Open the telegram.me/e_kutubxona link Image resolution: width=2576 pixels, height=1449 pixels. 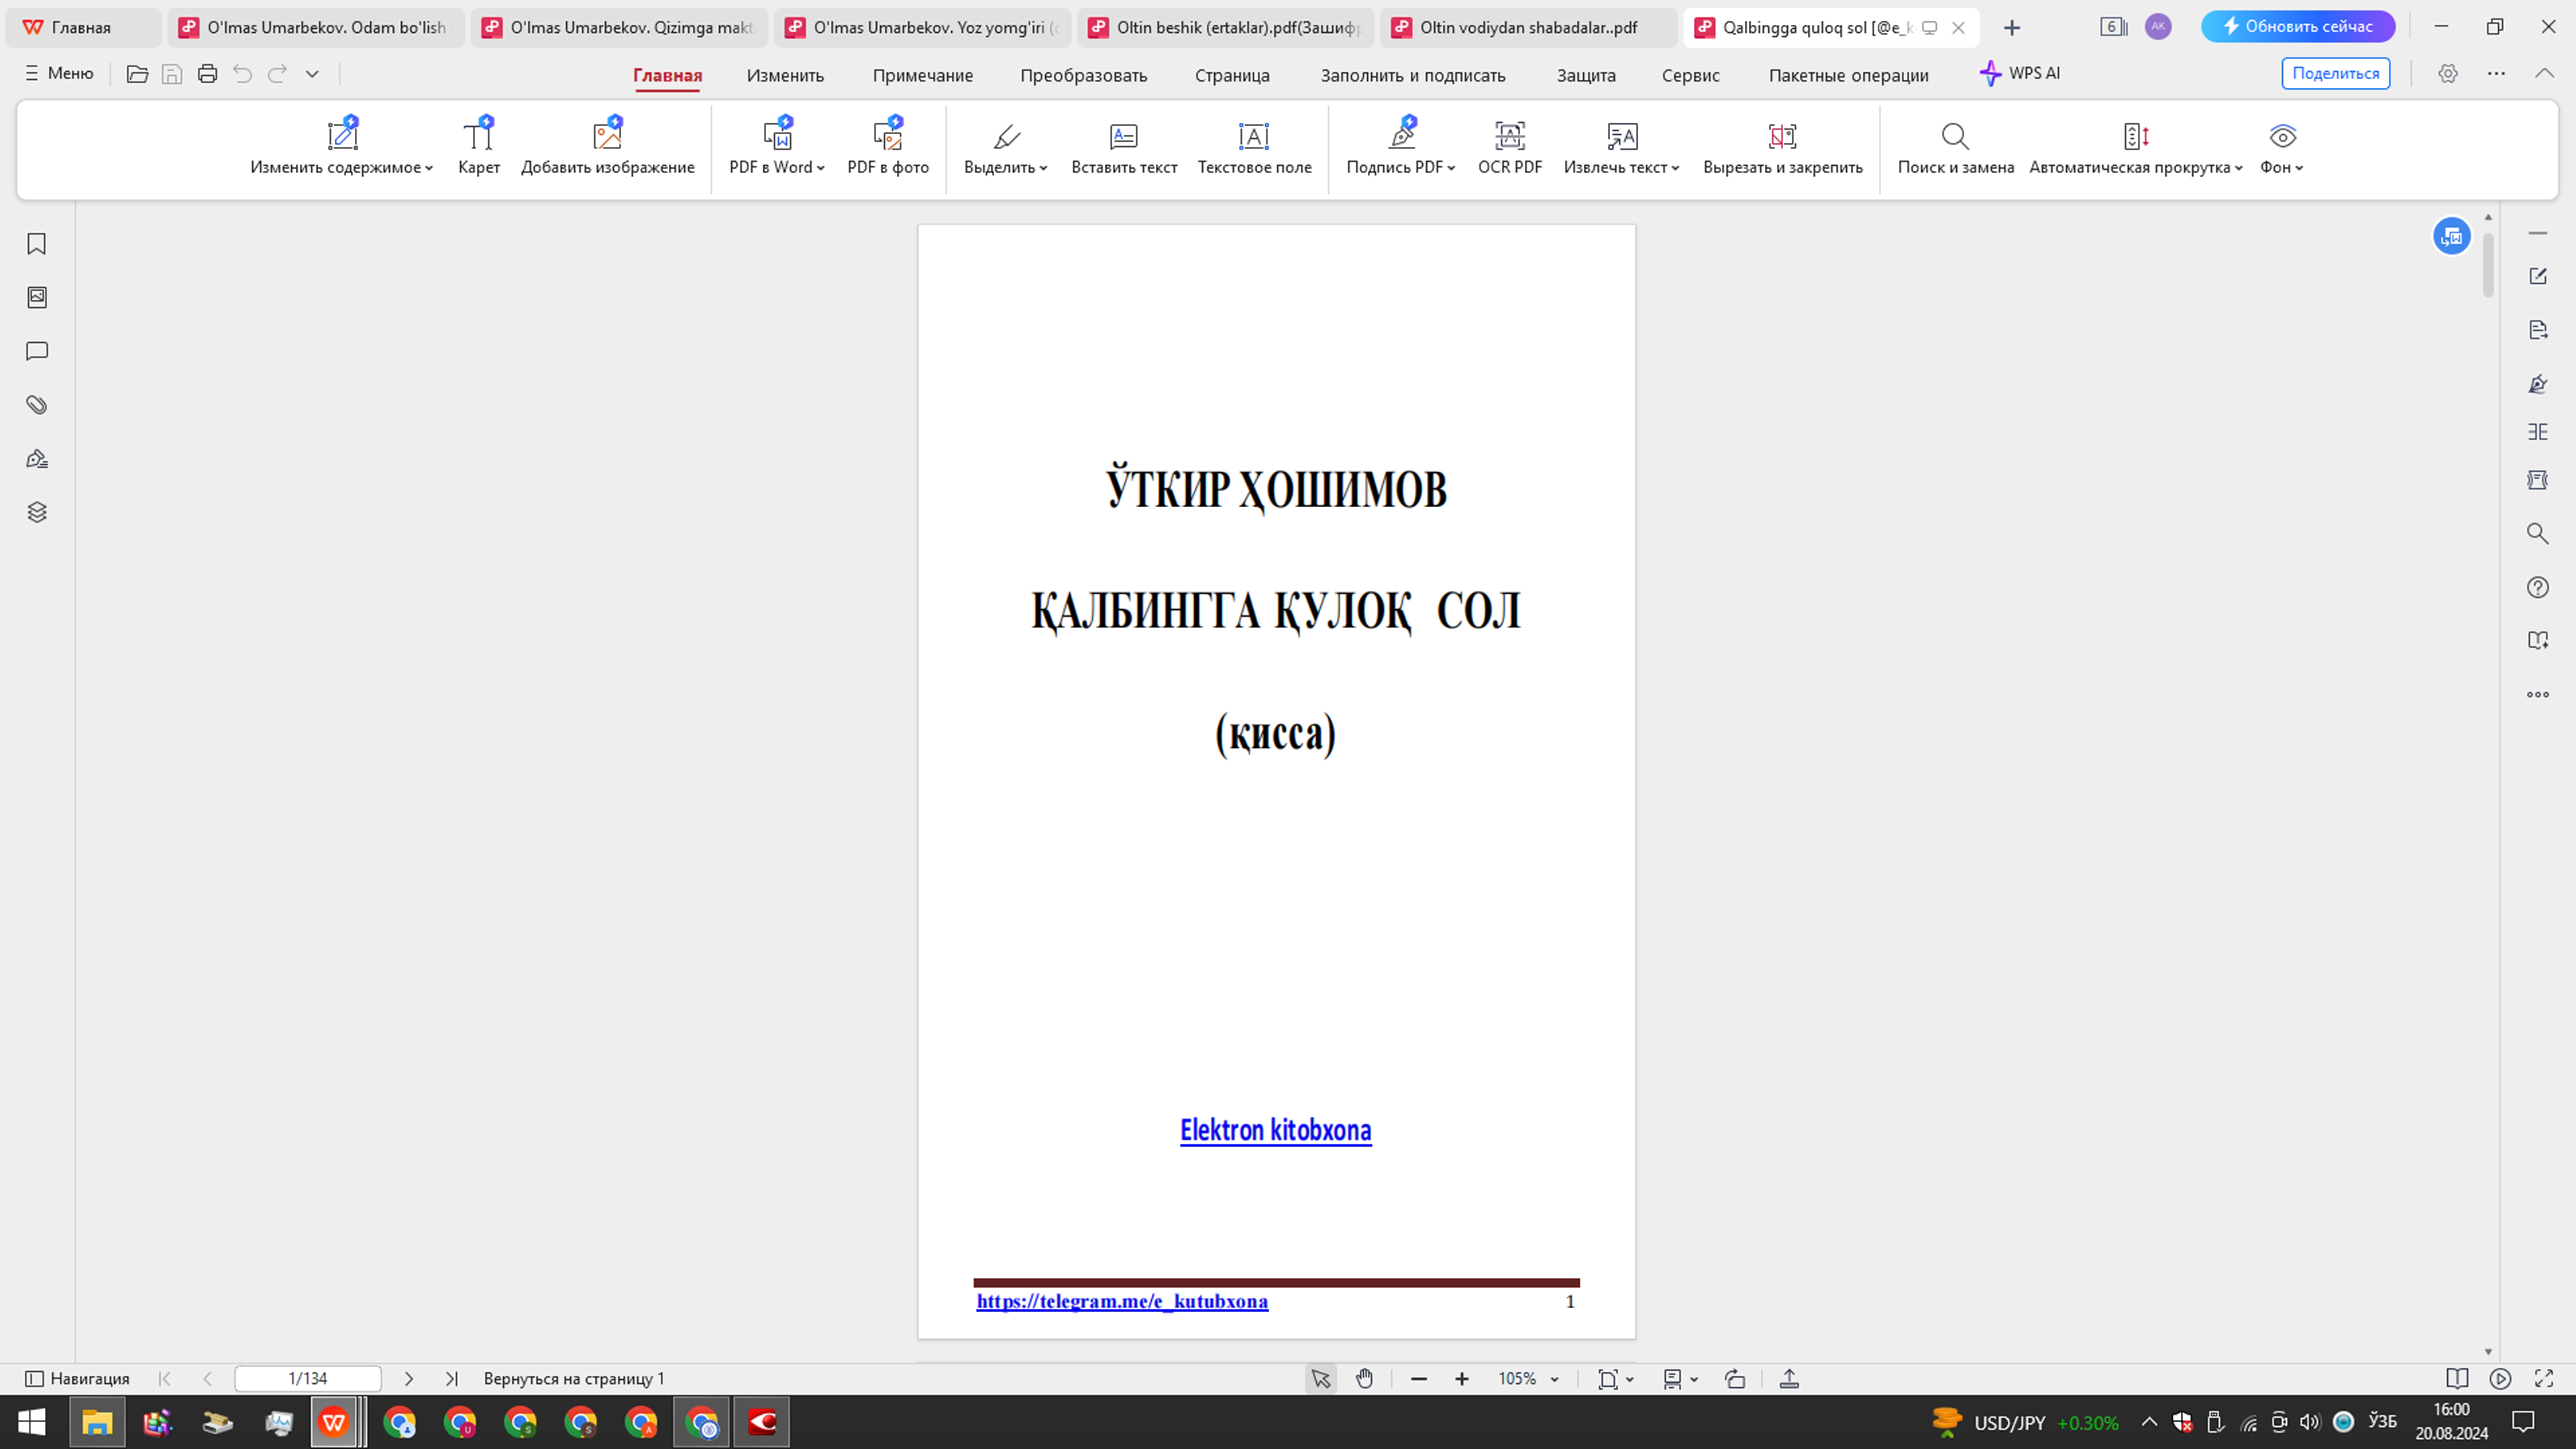1122,1301
